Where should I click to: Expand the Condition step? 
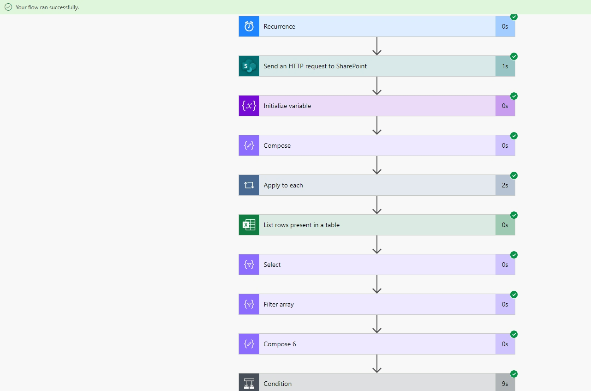[x=377, y=382]
